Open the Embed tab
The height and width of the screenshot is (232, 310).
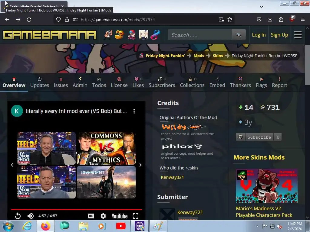tap(217, 82)
